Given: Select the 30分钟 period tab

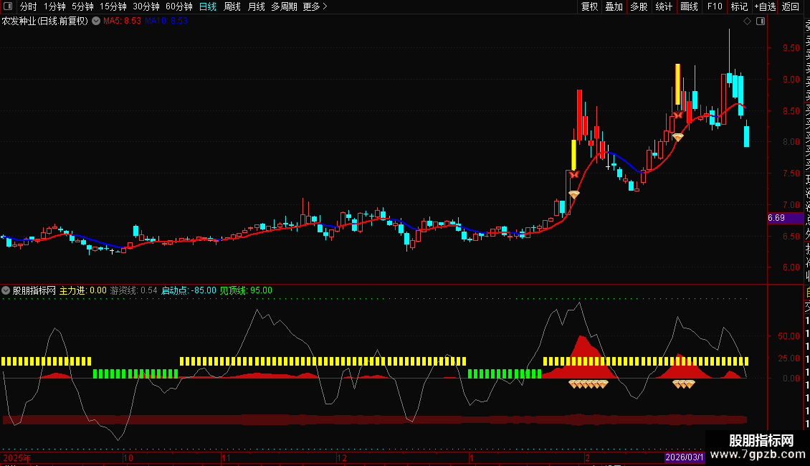Looking at the screenshot, I should click(x=146, y=6).
